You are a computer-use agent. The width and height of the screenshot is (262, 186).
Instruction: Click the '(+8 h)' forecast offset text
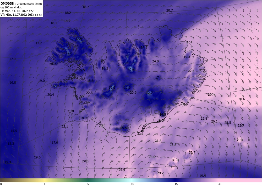pyautogui.click(x=37, y=15)
